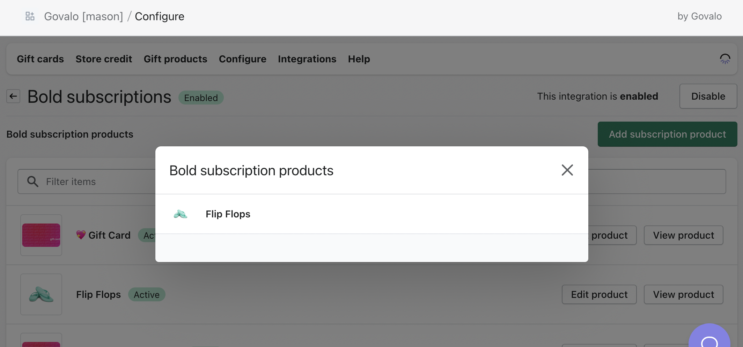
Task: Close the Bold subscription products dialog
Action: 567,170
